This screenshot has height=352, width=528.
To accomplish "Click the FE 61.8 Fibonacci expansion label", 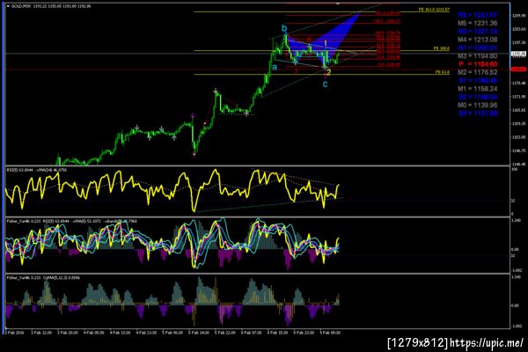I will click(x=442, y=72).
